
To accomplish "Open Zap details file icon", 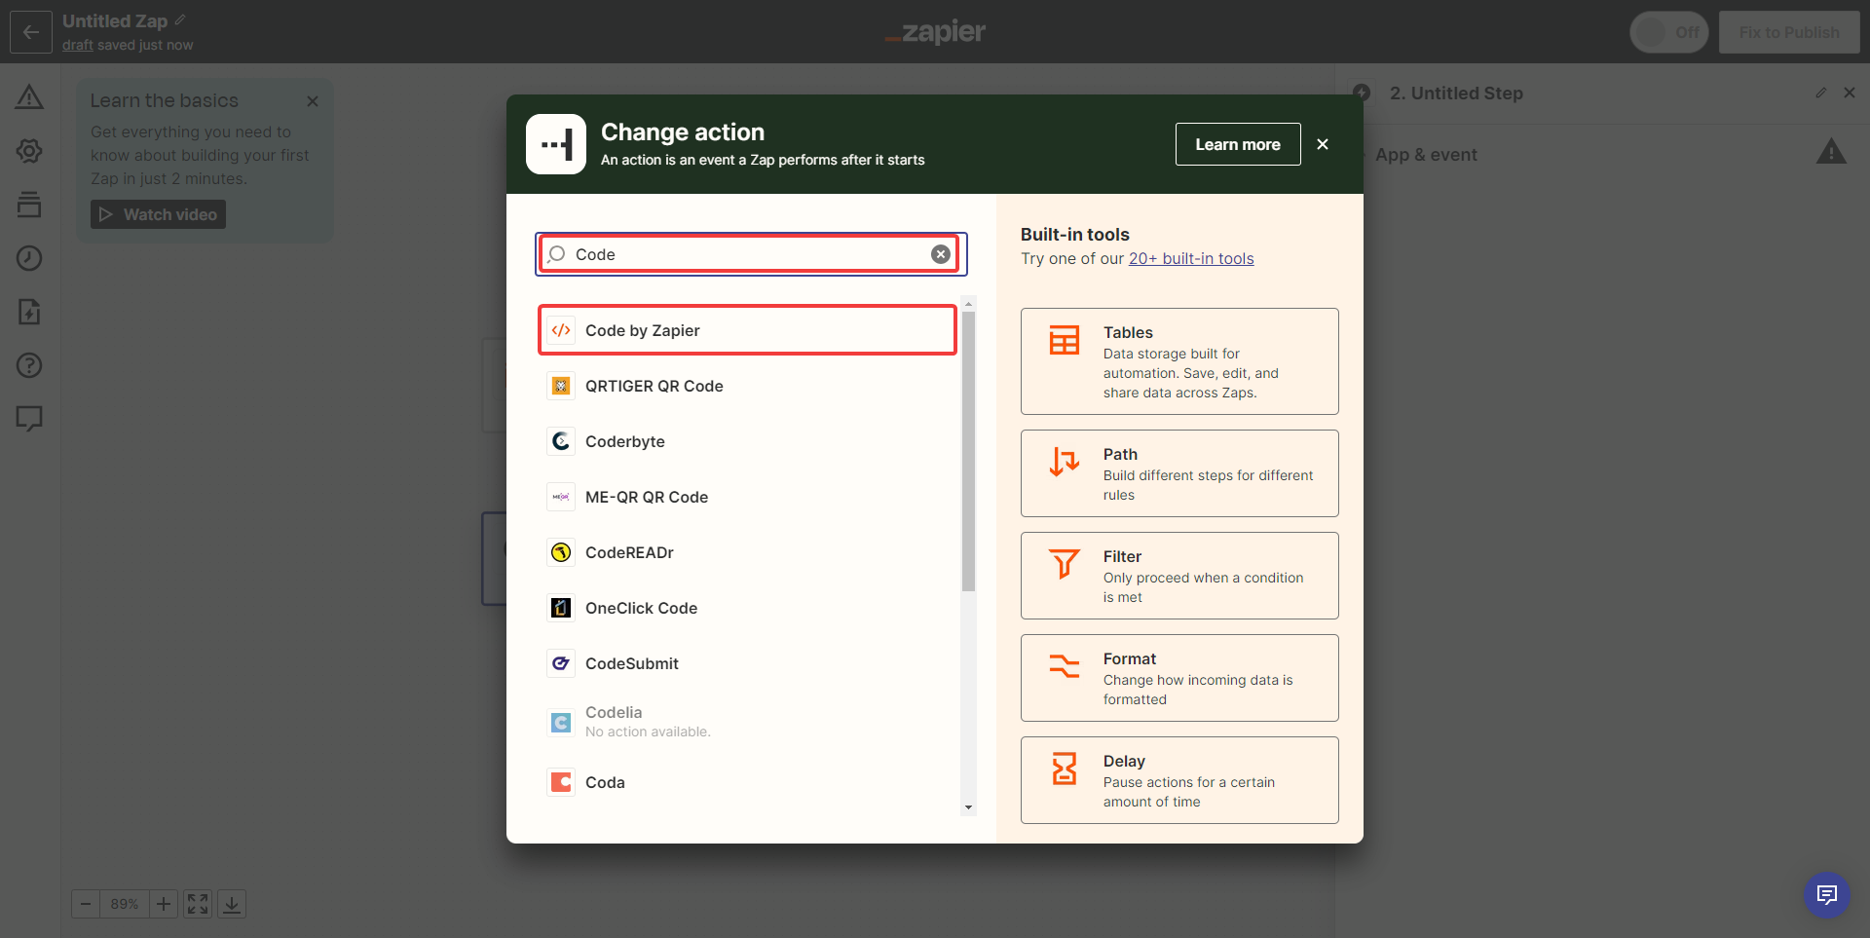I will pos(29,312).
